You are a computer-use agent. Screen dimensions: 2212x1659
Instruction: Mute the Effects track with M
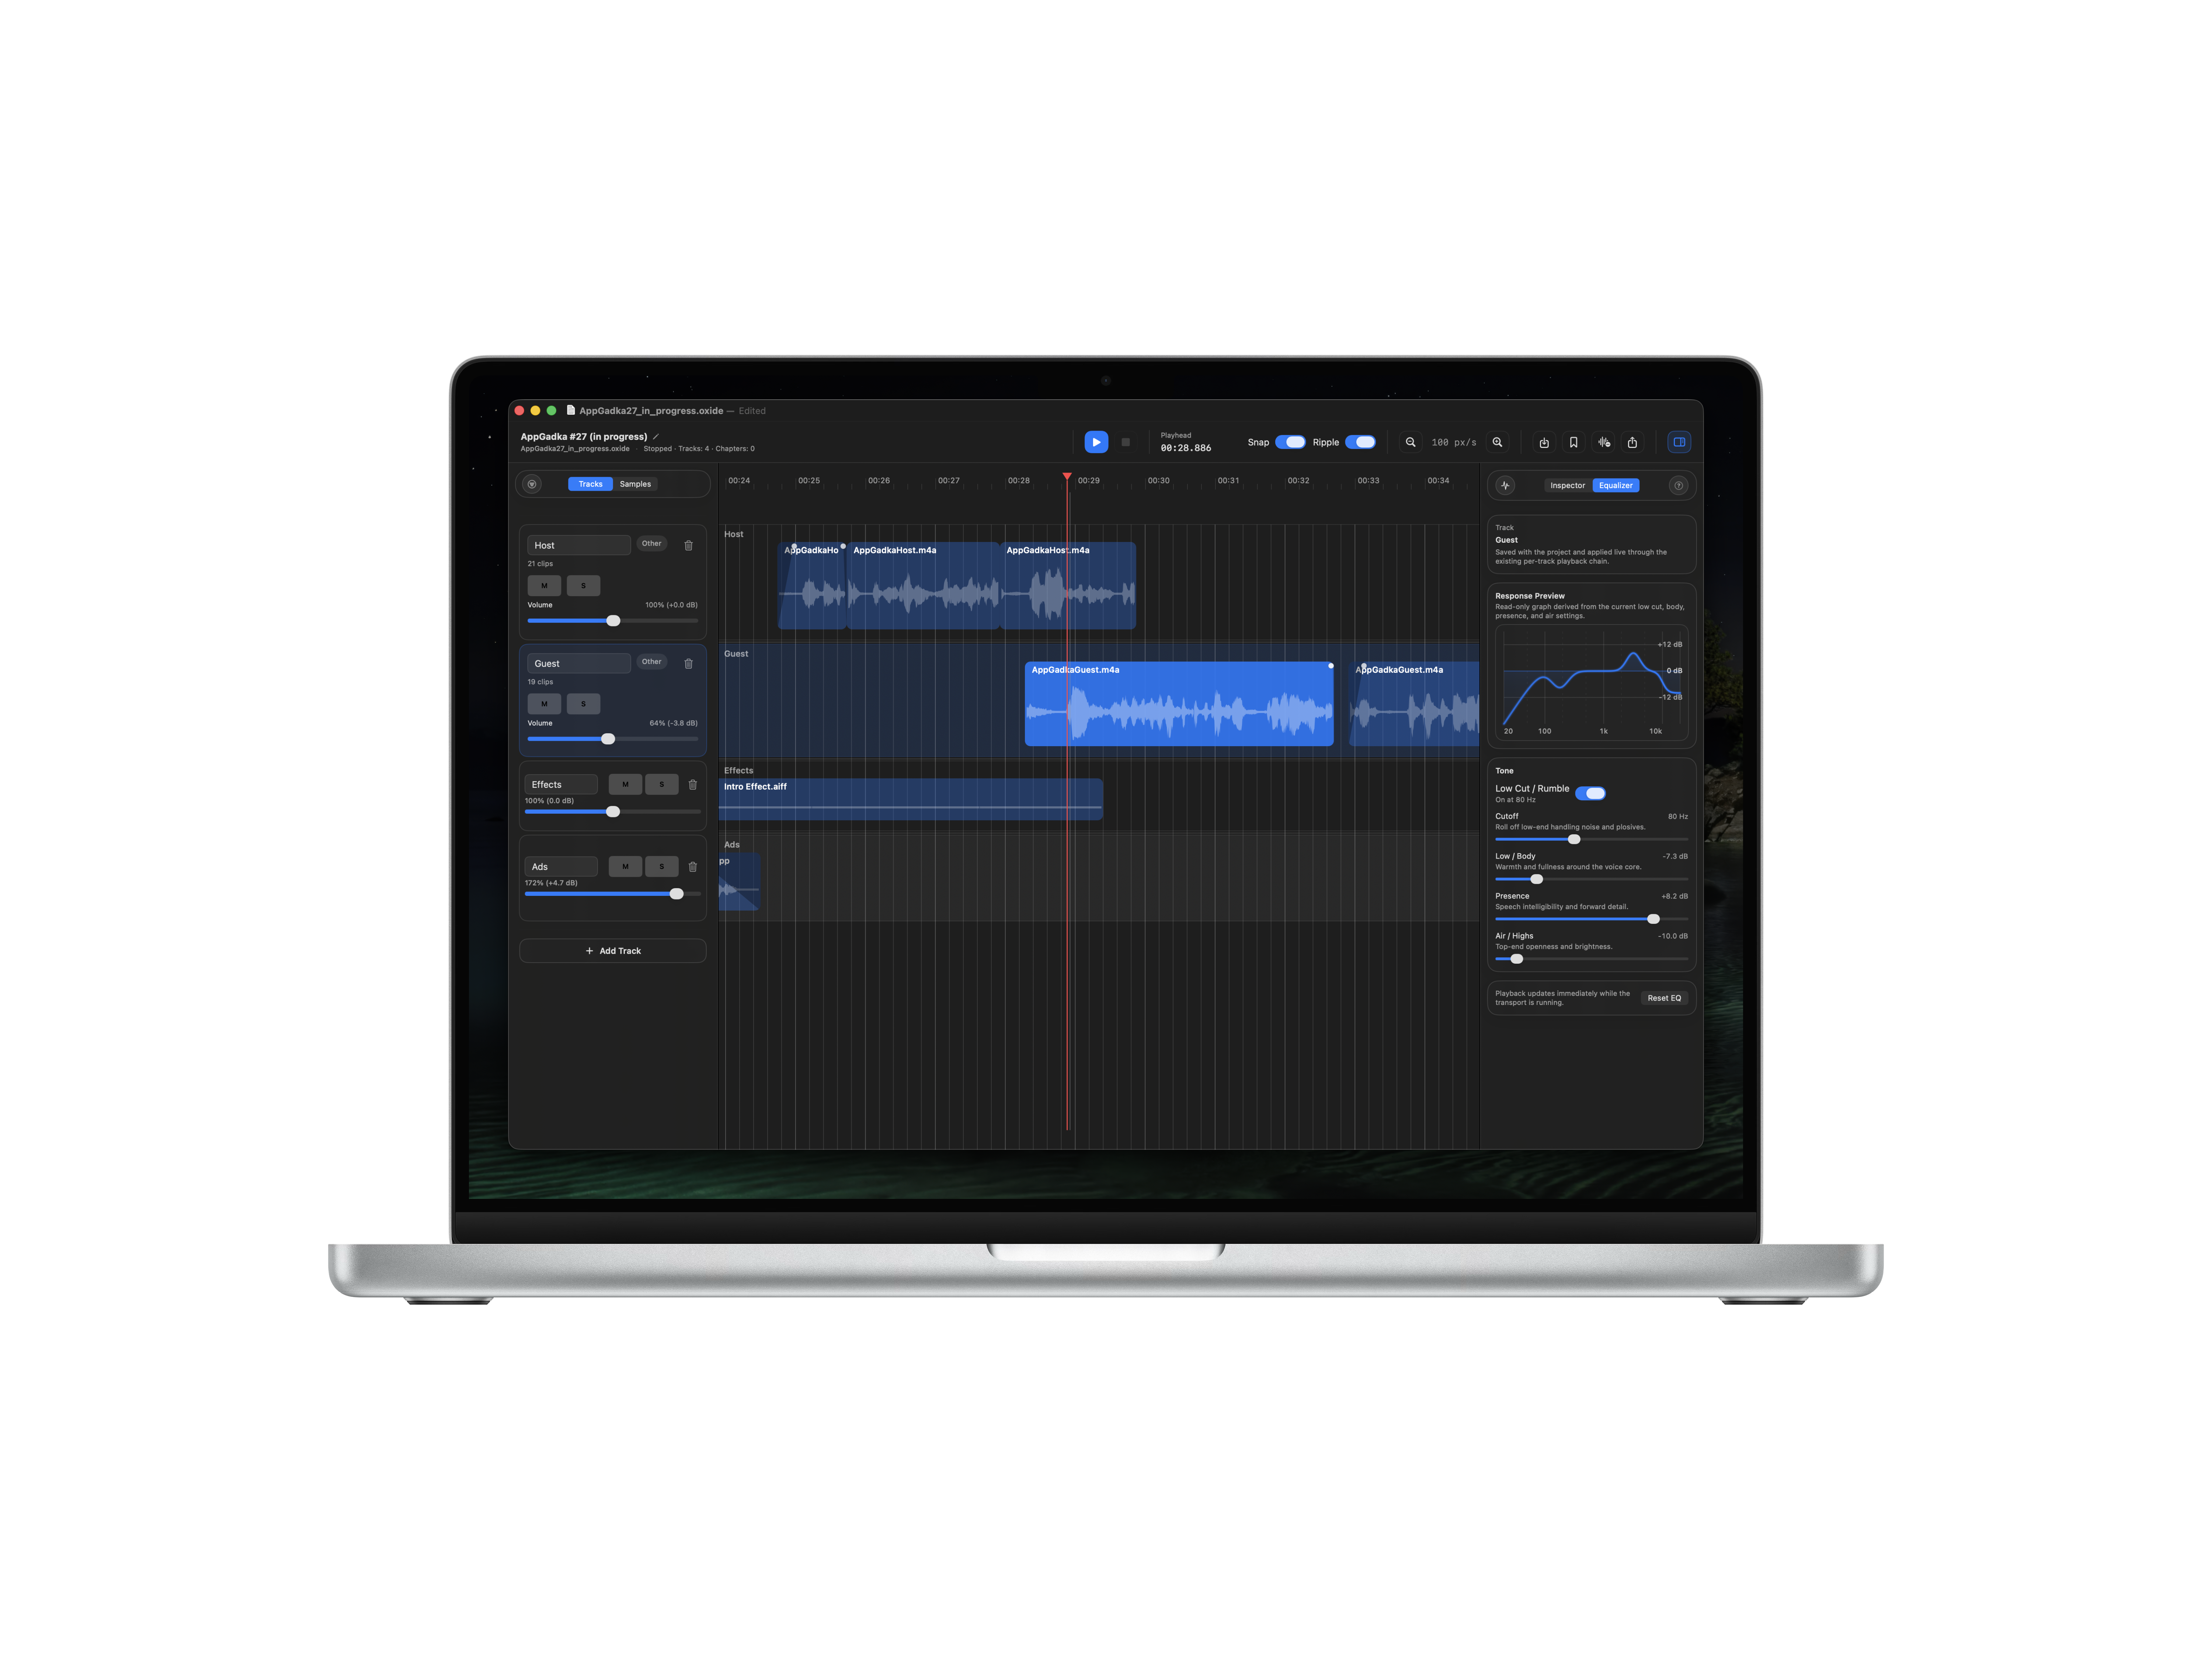625,784
